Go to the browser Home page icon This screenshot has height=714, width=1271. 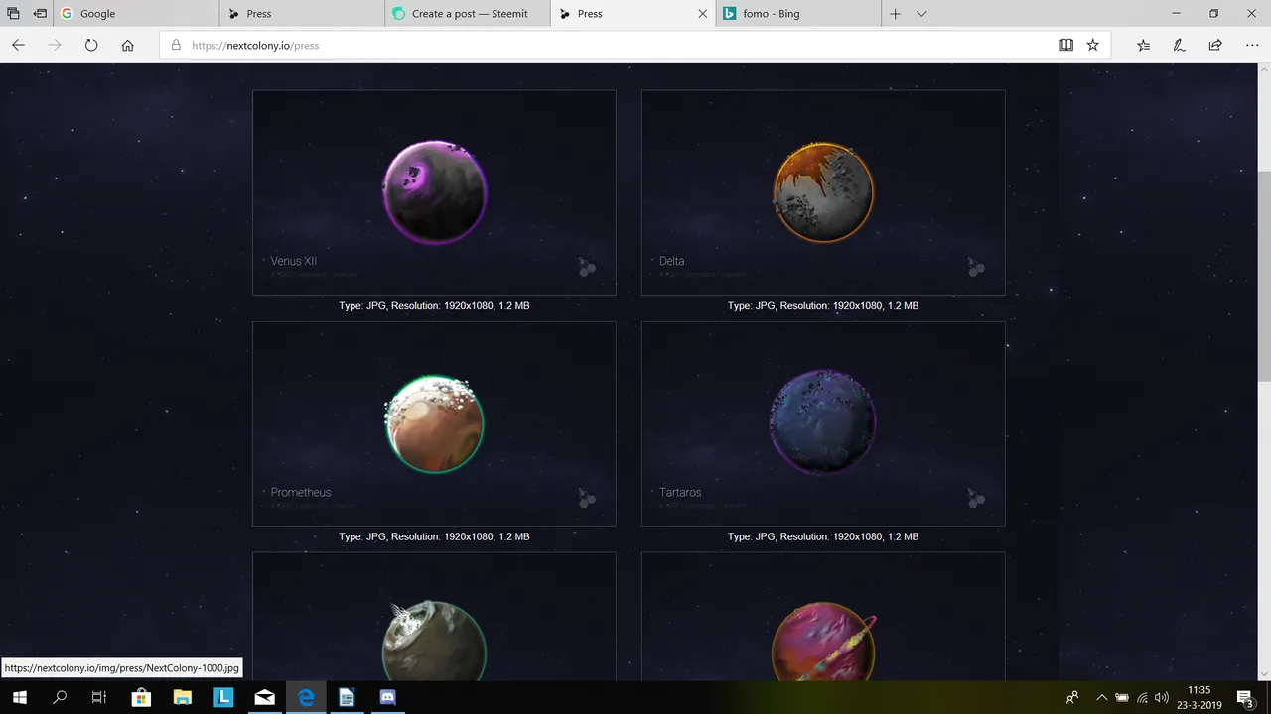tap(128, 45)
